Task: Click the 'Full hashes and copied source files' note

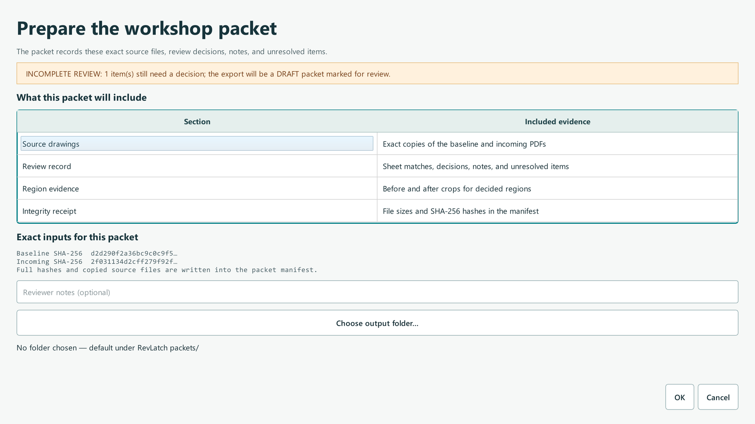Action: (167, 270)
